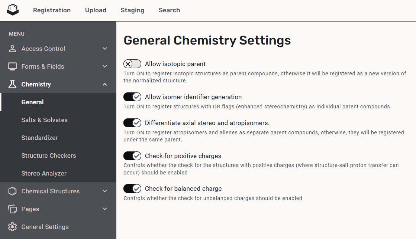Click the General Settings gear icon
The width and height of the screenshot is (416, 239).
coord(12,227)
